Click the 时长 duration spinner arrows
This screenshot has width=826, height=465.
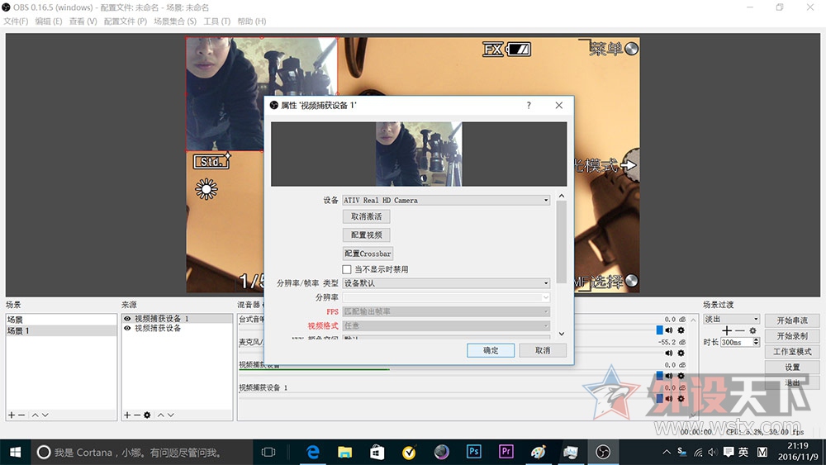point(757,342)
